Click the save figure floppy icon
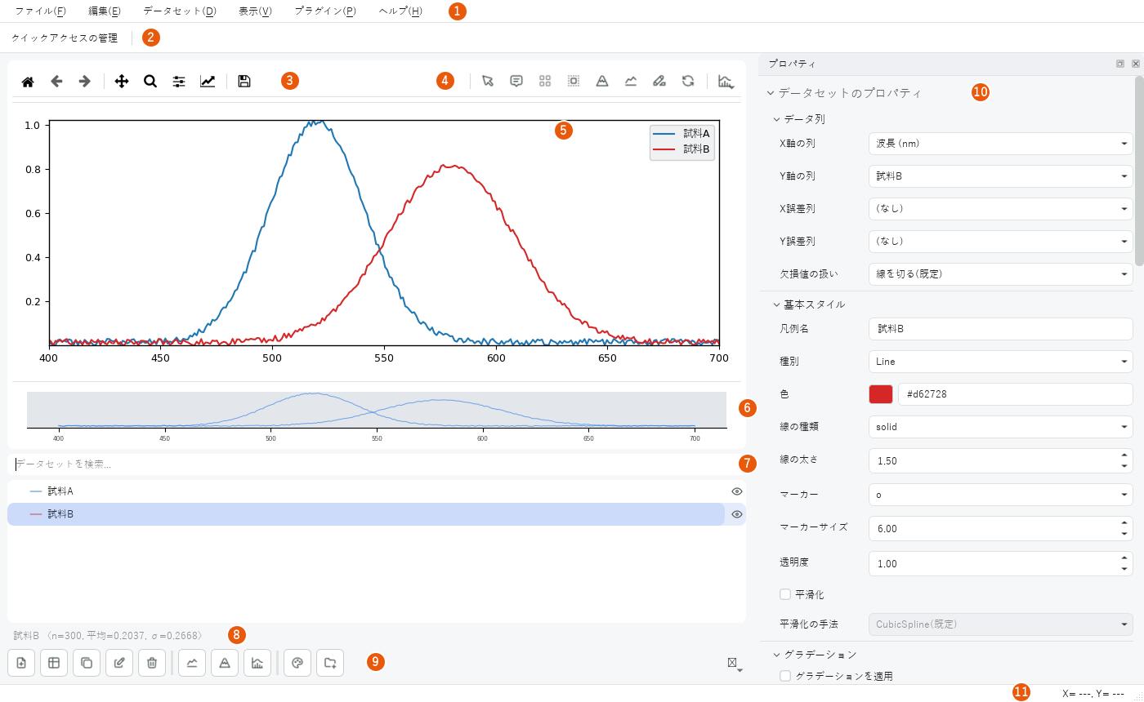Viewport: 1144px width, 702px height. 244,82
